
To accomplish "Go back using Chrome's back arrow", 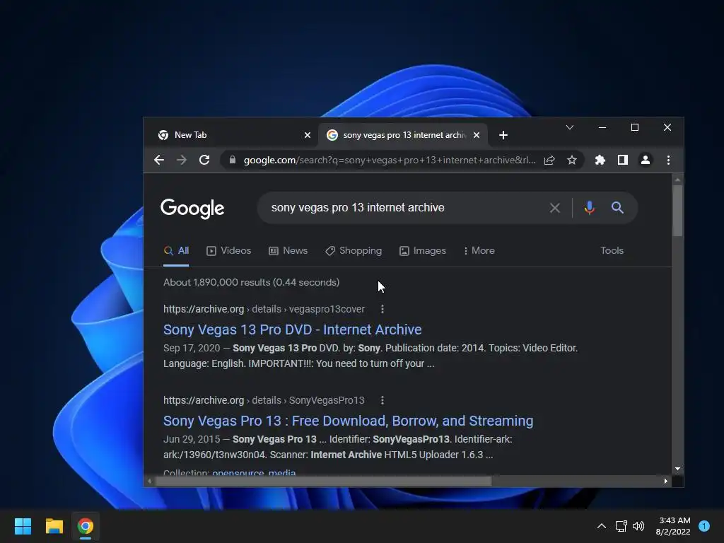I will pyautogui.click(x=159, y=160).
